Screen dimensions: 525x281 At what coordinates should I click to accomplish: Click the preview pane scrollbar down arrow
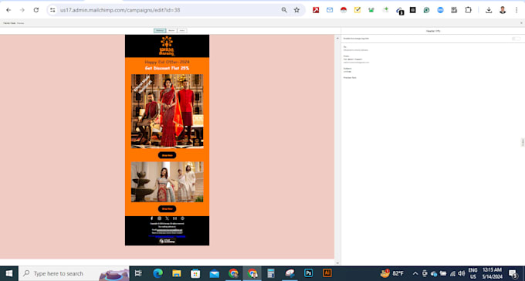coord(337,263)
